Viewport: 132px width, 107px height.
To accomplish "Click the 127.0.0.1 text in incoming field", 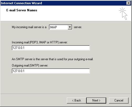I will point(18,48).
